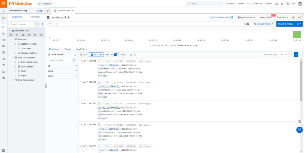Viewport: 304px width, 153px height.
Task: Select the Logstores tab
Action: pos(17,17)
